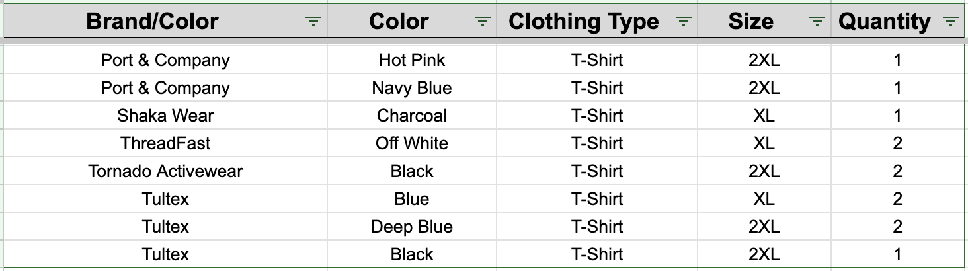Screen dimensions: 968x271
Task: Click the XL size cell for Shaka Wear
Action: coord(764,116)
